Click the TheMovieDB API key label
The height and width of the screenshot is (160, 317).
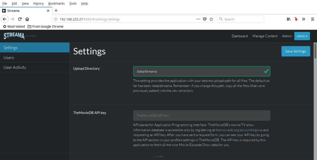point(89,113)
